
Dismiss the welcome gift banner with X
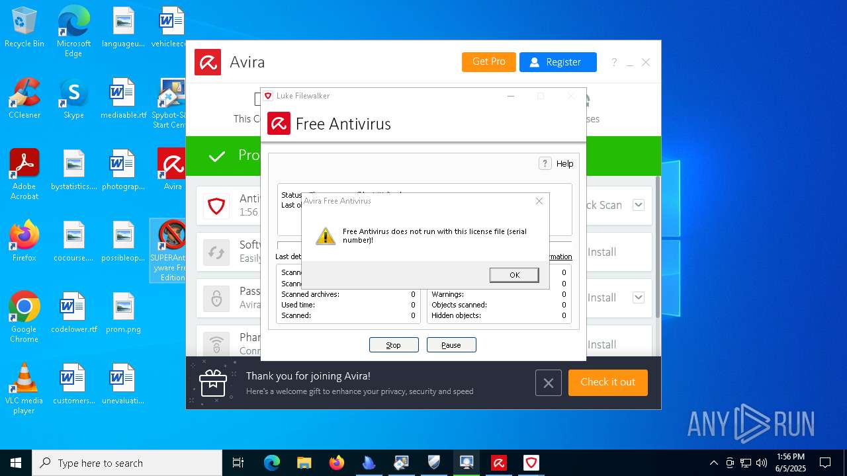coord(549,383)
